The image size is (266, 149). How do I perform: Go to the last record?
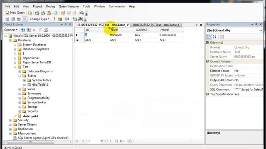pos(116,141)
